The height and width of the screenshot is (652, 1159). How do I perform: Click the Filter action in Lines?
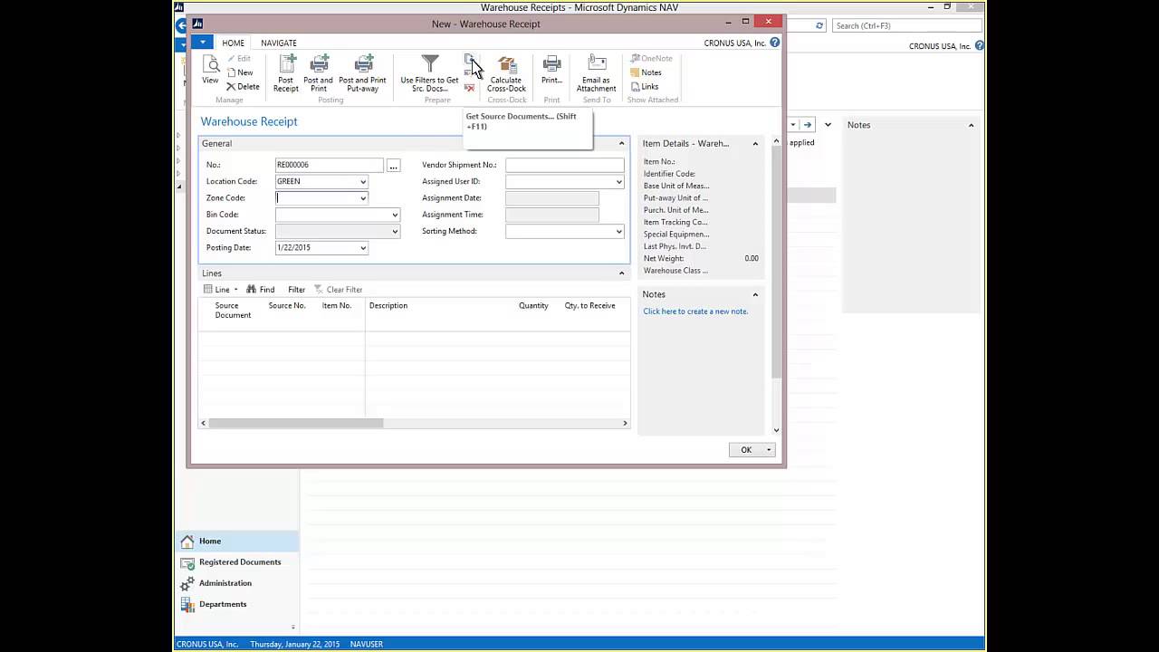(296, 290)
